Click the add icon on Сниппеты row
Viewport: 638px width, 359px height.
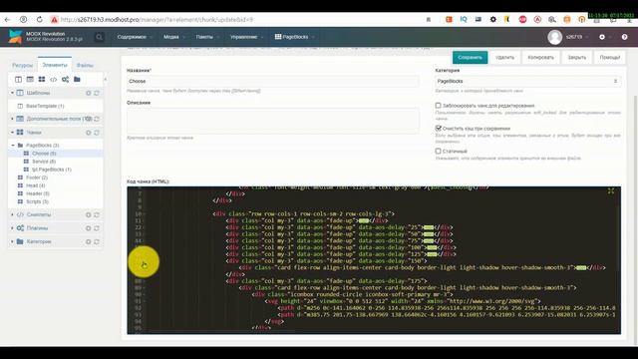tap(89, 215)
